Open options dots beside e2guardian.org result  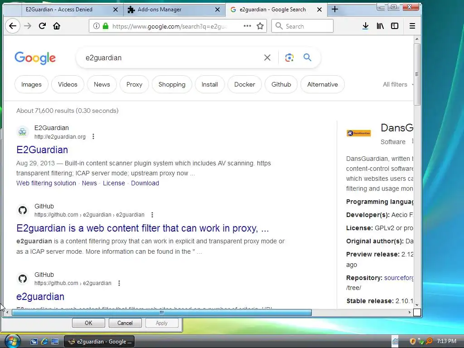tap(93, 136)
